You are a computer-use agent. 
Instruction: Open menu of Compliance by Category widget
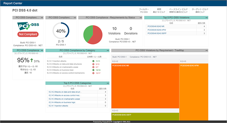tap(108, 50)
